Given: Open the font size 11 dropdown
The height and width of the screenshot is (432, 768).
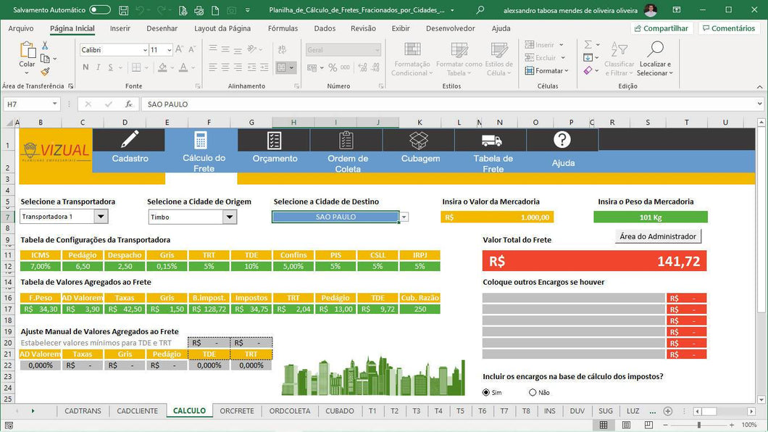Looking at the screenshot, I should click(170, 50).
